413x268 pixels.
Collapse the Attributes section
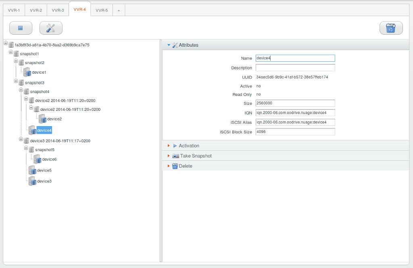(169, 45)
